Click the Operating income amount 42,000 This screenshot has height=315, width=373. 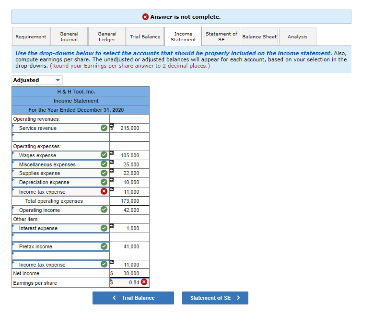click(131, 210)
